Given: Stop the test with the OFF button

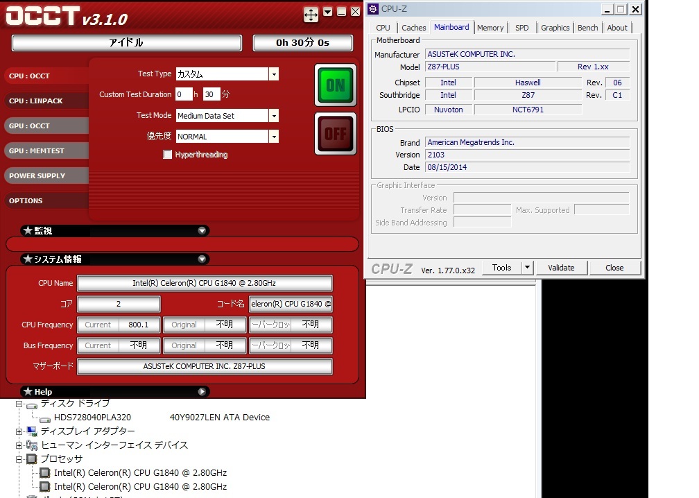Looking at the screenshot, I should [x=336, y=133].
